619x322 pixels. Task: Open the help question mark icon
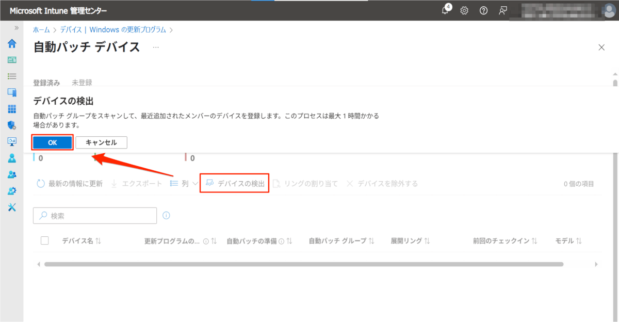[x=483, y=10]
